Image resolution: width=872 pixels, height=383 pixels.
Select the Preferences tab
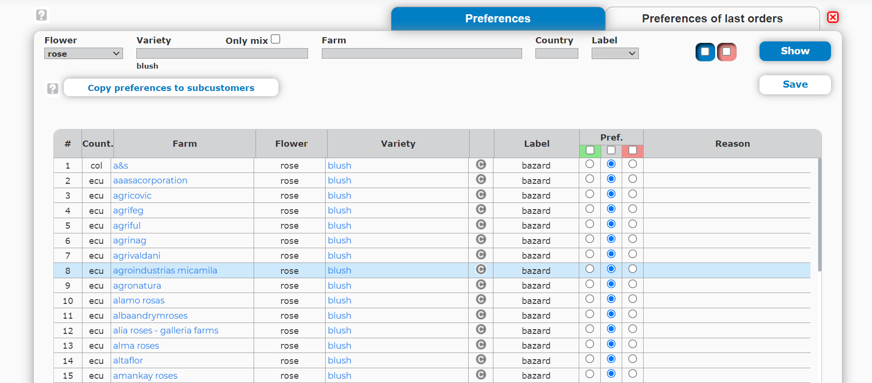point(497,19)
